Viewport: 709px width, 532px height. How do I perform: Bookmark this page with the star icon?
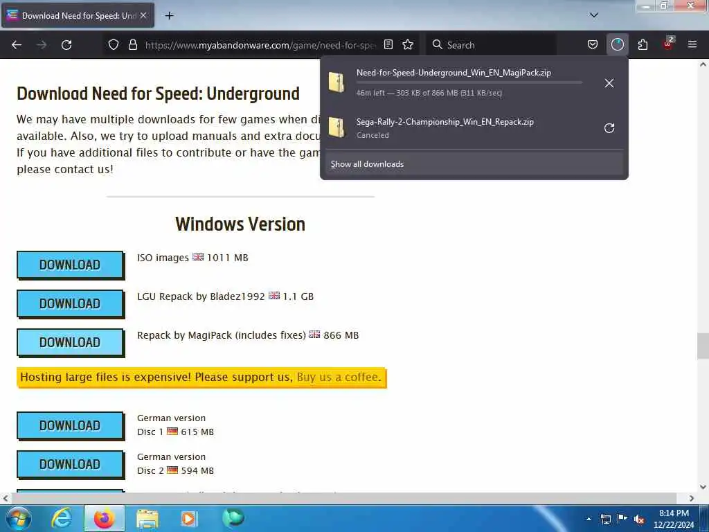tap(408, 44)
